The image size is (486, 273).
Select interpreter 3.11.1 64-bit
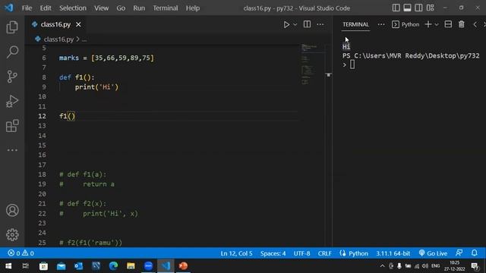[393, 253]
